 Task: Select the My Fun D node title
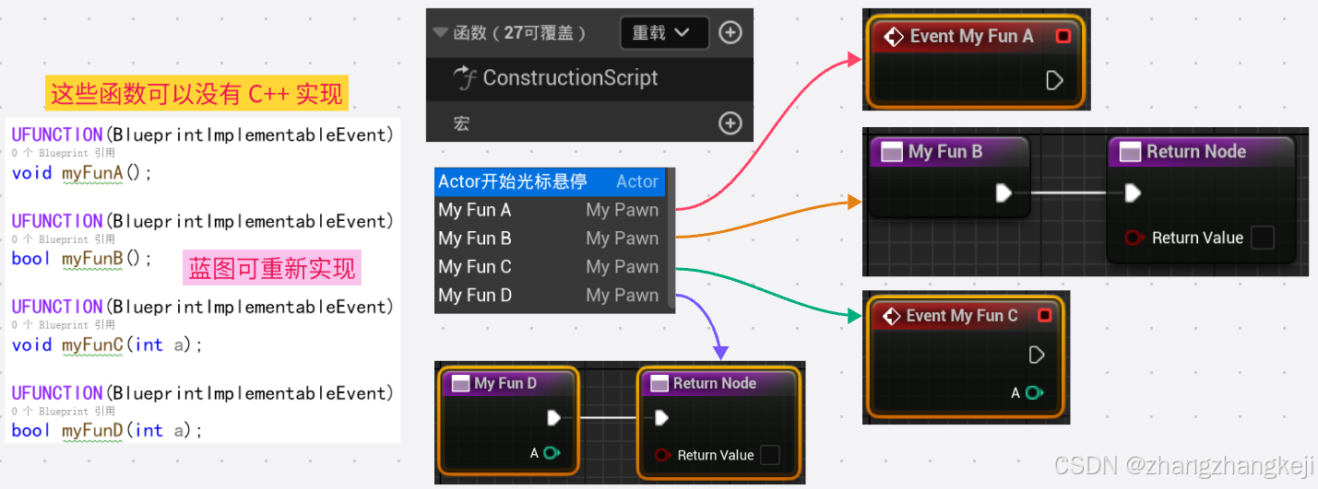pyautogui.click(x=505, y=383)
